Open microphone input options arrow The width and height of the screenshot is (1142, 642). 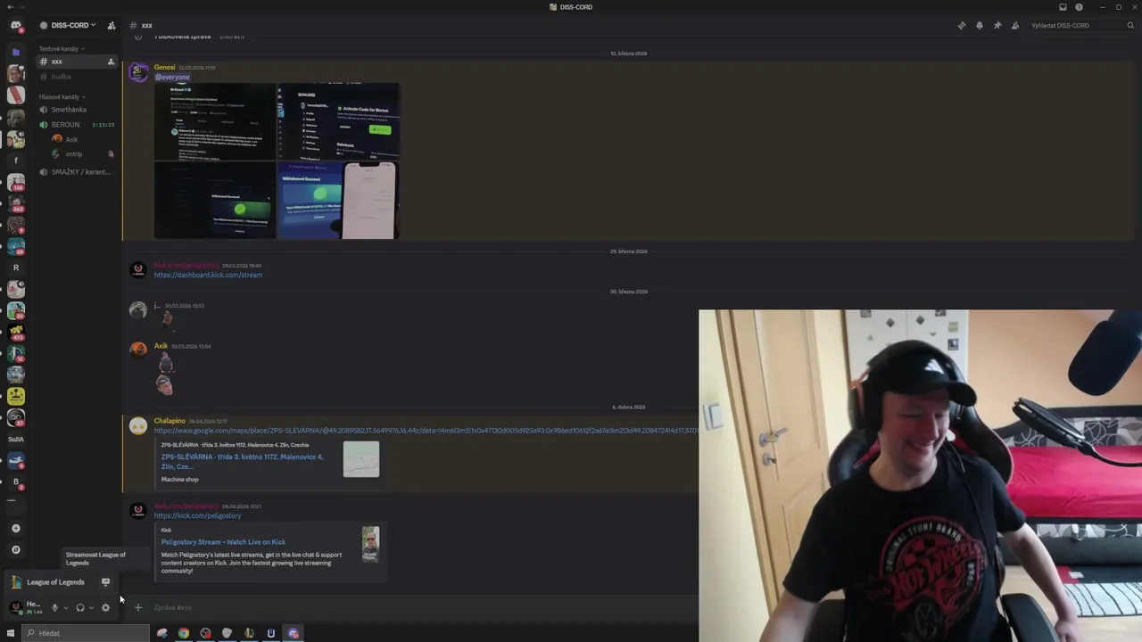click(x=65, y=607)
